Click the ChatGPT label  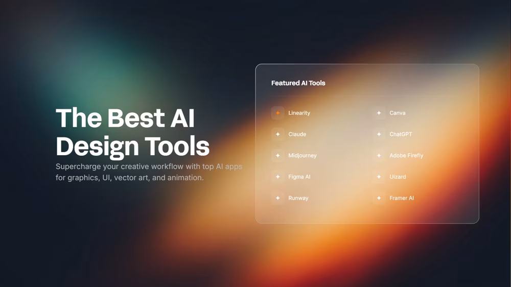click(401, 134)
